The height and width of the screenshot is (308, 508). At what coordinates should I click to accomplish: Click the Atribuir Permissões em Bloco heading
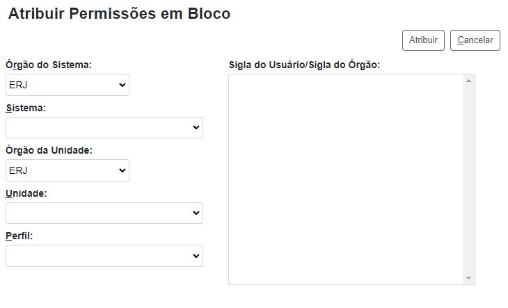[119, 14]
